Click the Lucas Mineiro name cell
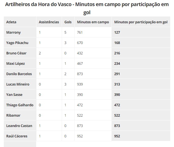Viewport: 174px width, 147px height. pos(18,84)
